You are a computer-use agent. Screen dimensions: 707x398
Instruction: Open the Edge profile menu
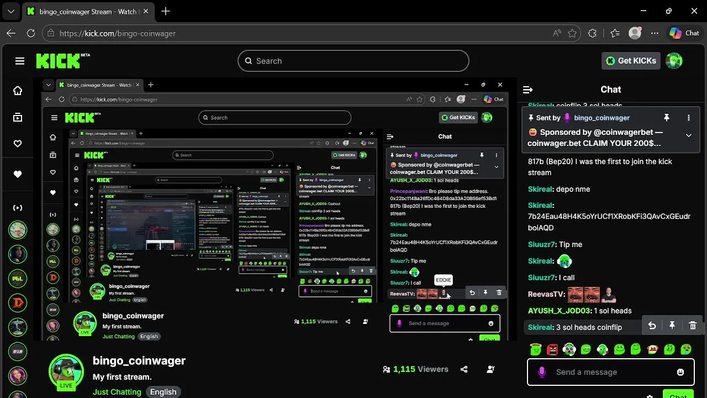pos(635,33)
